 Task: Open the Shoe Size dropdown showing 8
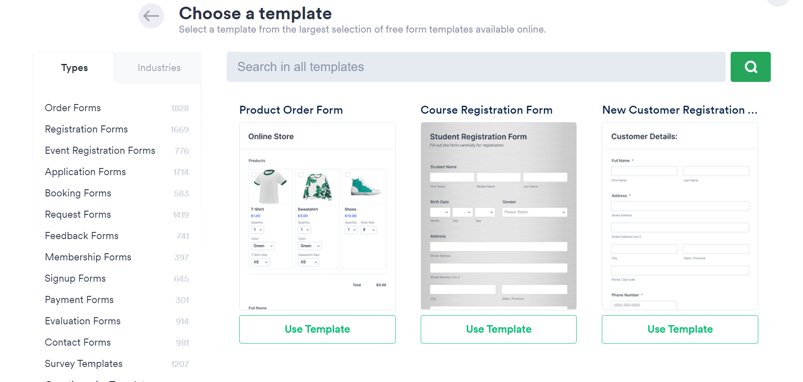[x=368, y=230]
